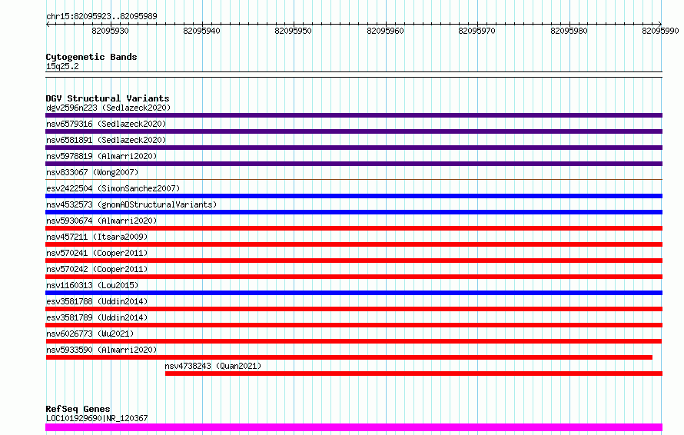Click the purple bar below nsv6581891
Viewport: 684px width, 435px height.
click(354, 148)
